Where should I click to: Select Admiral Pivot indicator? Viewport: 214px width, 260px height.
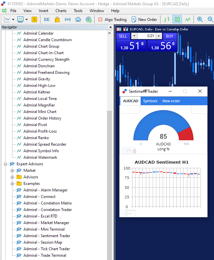(35, 125)
